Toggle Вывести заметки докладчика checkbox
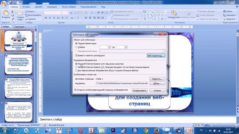The height and width of the screenshot is (134, 239). pos(76,55)
